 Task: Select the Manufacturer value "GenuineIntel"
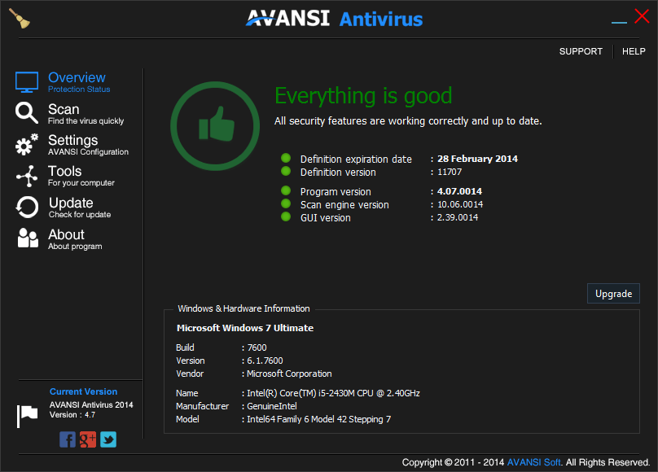272,406
